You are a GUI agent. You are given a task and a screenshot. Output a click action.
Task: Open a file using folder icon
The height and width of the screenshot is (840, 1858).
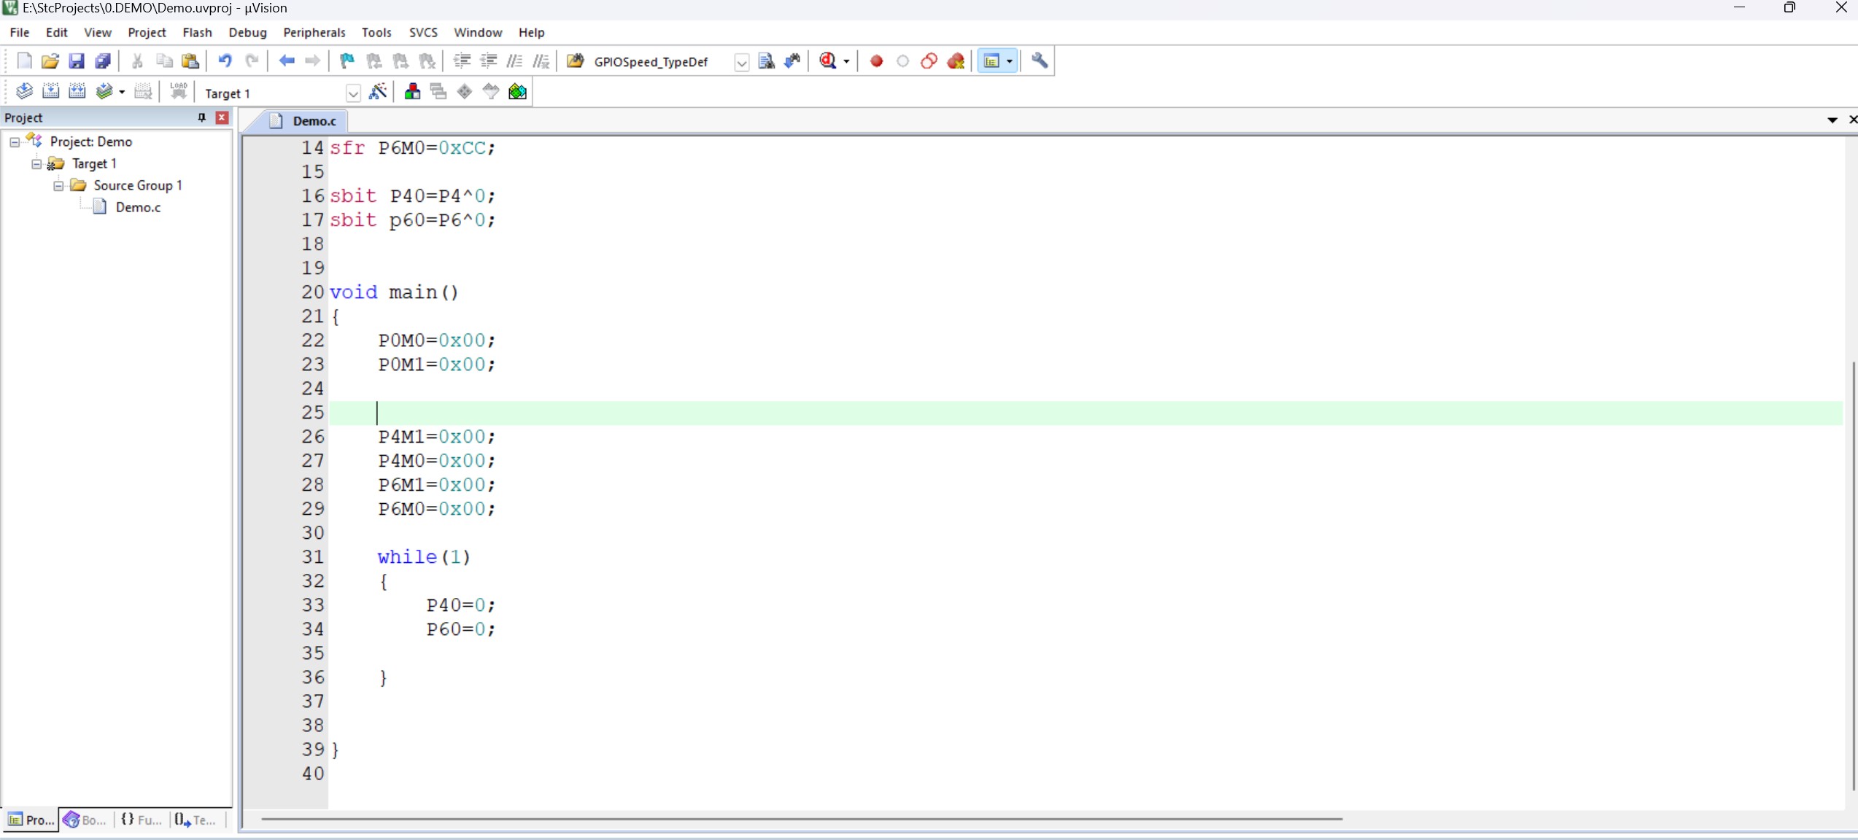50,61
